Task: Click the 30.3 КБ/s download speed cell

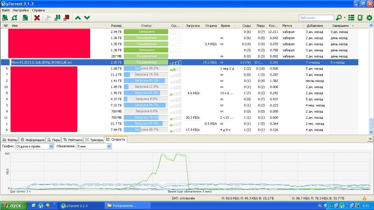Action: [192, 118]
